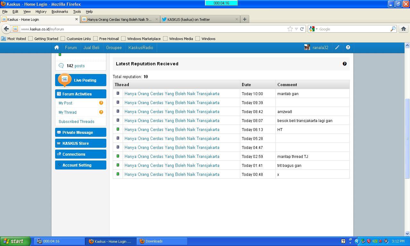Viewport: 410px width, 246px height.
Task: Close the Kaskus - Home Login tab
Action: pos(77,19)
